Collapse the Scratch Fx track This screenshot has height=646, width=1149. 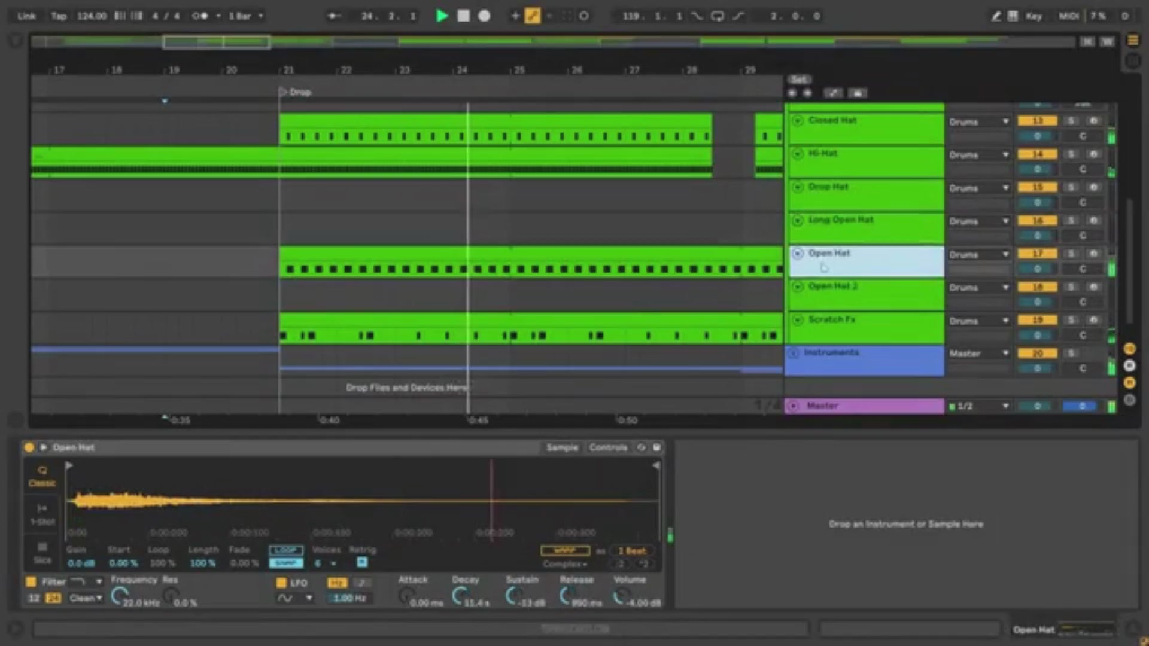point(797,320)
